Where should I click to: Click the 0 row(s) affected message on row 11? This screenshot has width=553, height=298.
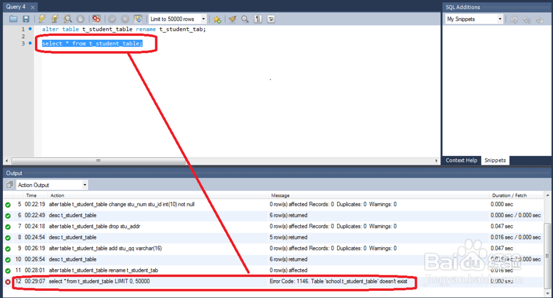pyautogui.click(x=289, y=270)
